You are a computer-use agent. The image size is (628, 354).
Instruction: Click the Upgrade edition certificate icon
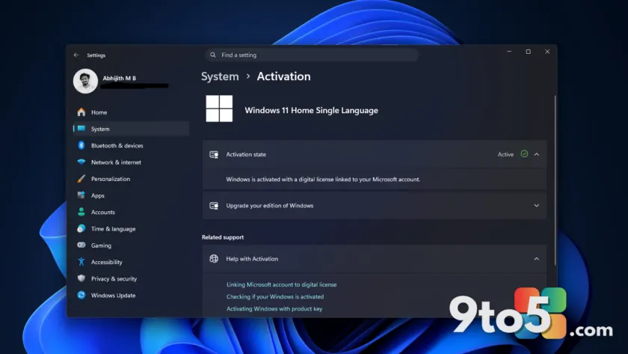[x=214, y=206]
